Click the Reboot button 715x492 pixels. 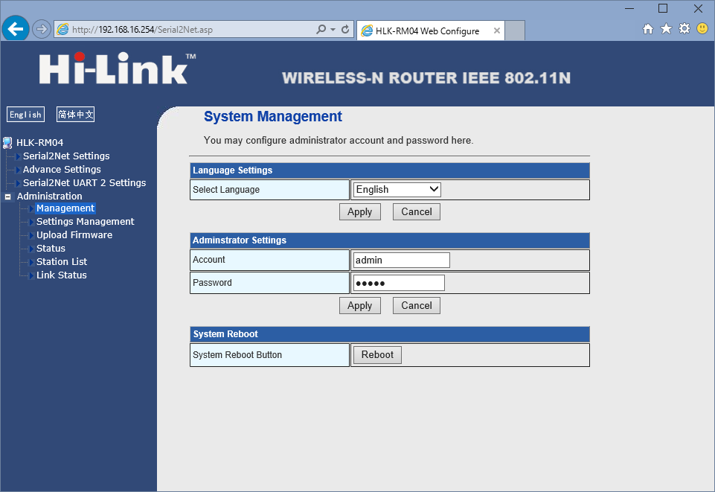pos(377,355)
